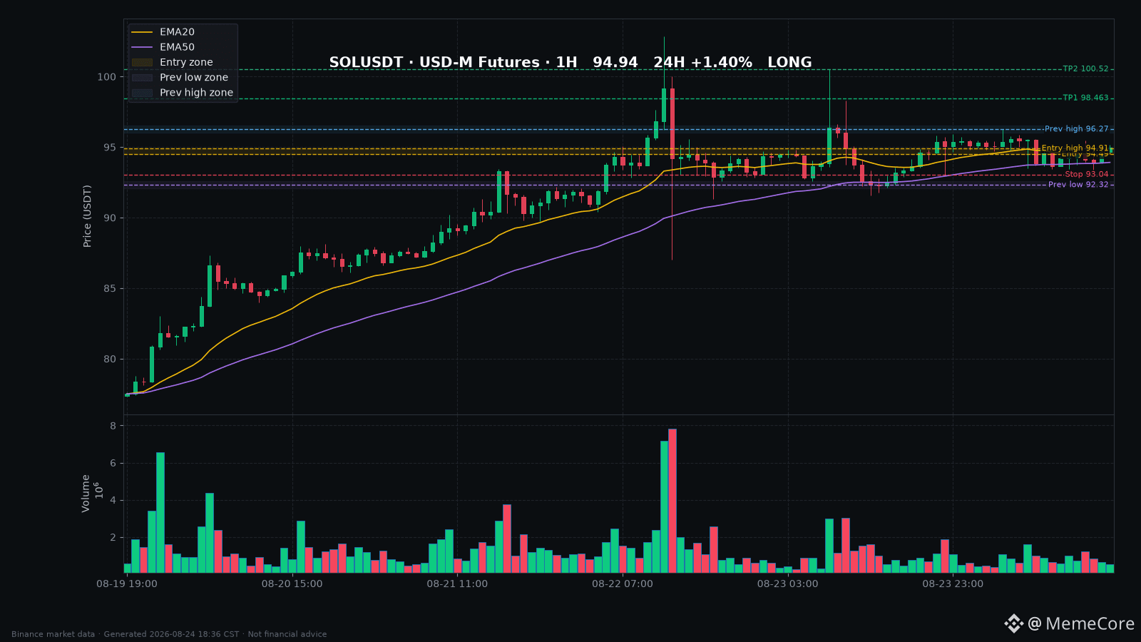
Task: Select the Prev high zone legend label
Action: click(196, 93)
